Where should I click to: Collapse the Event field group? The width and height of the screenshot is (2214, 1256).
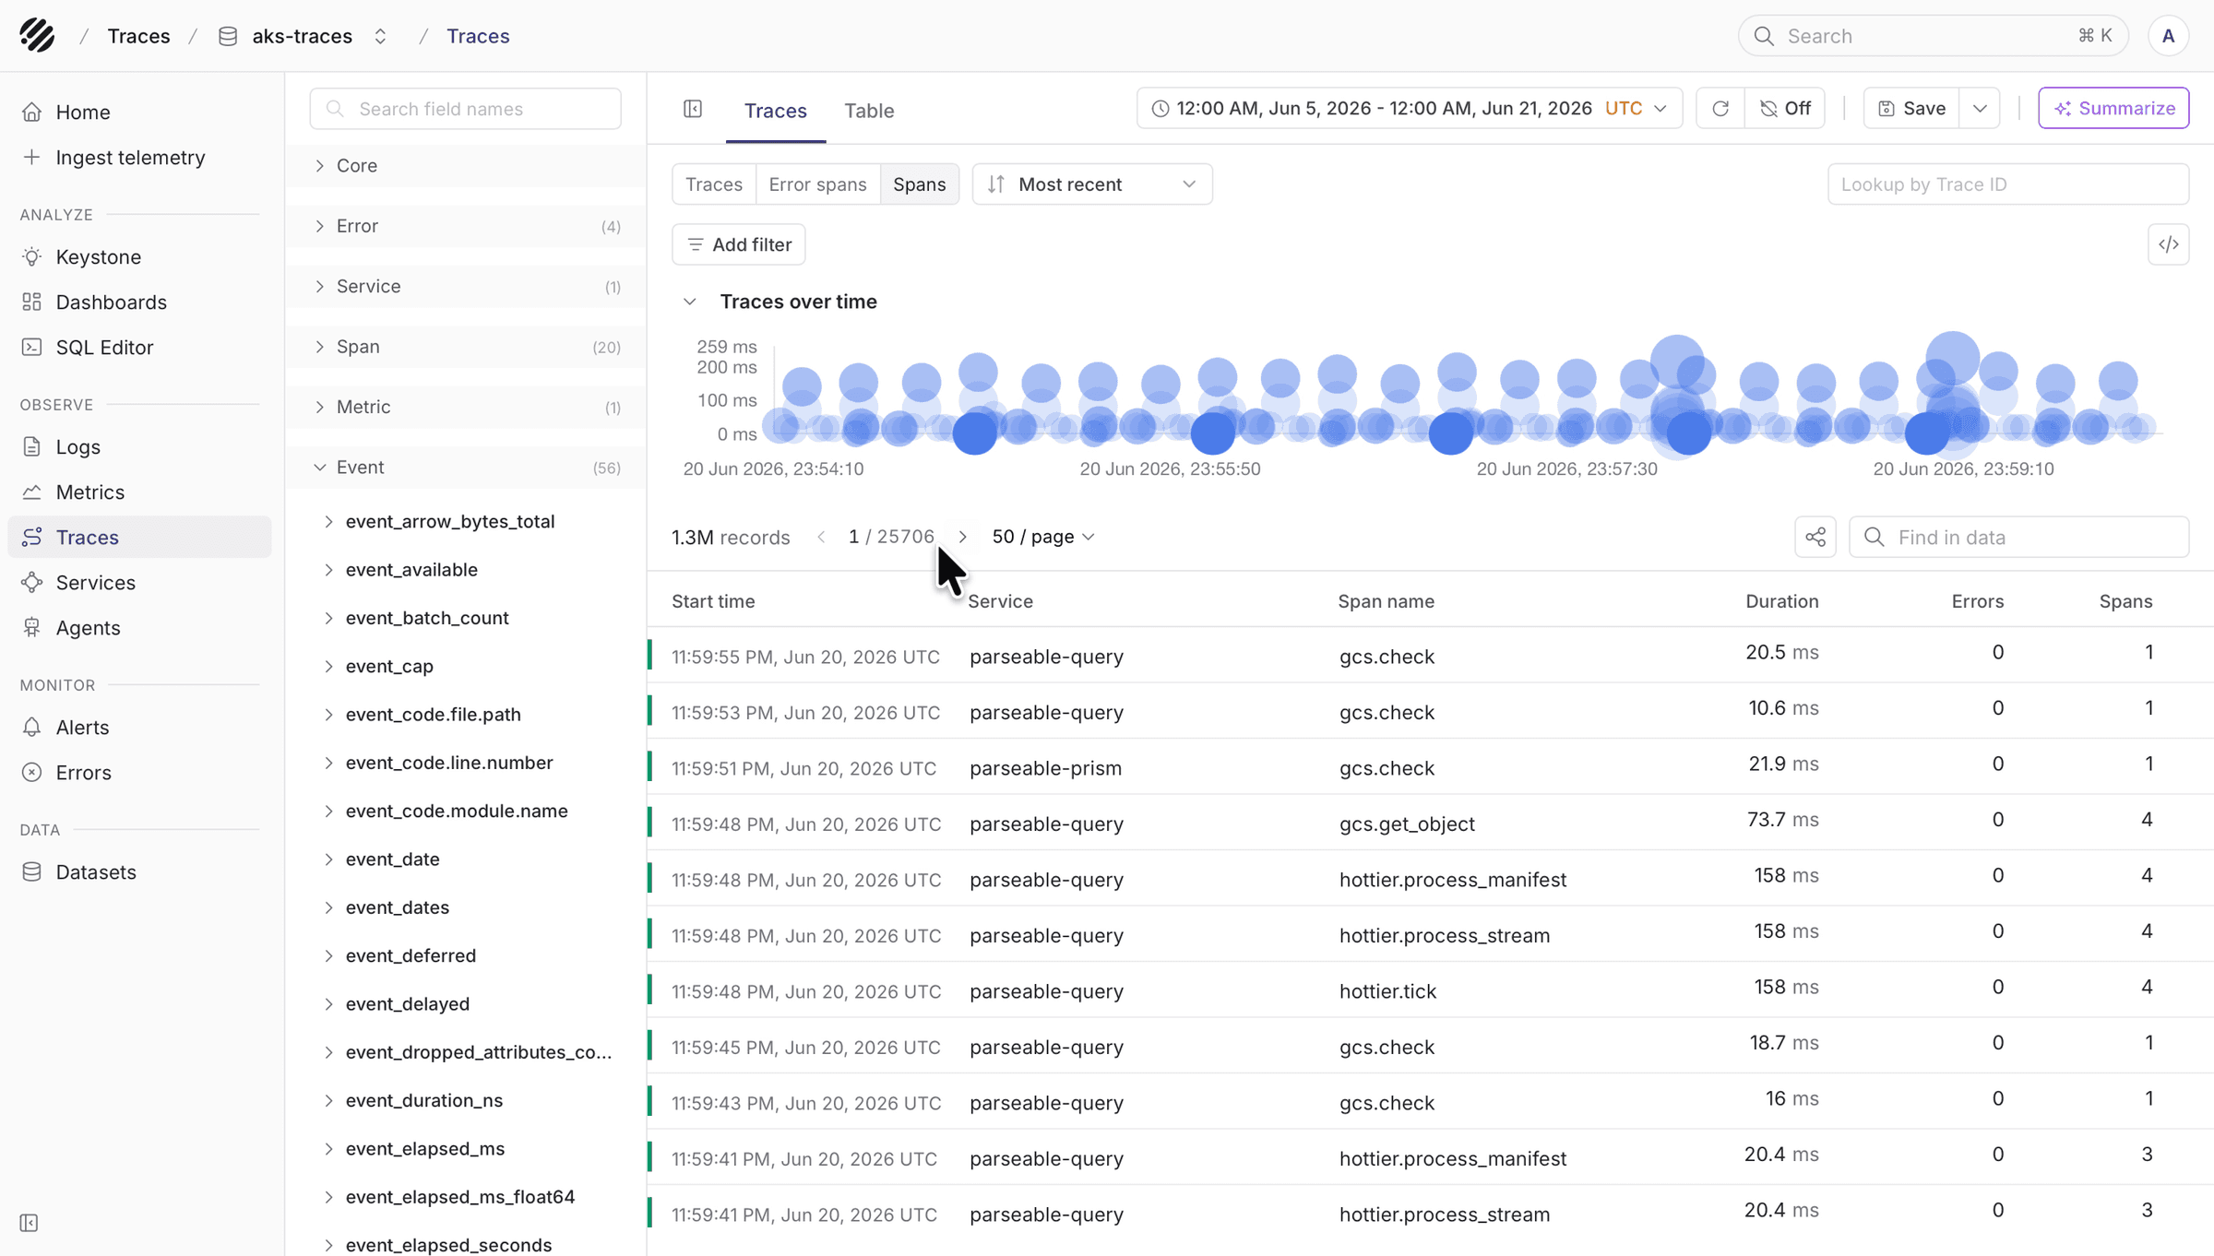pyautogui.click(x=466, y=468)
